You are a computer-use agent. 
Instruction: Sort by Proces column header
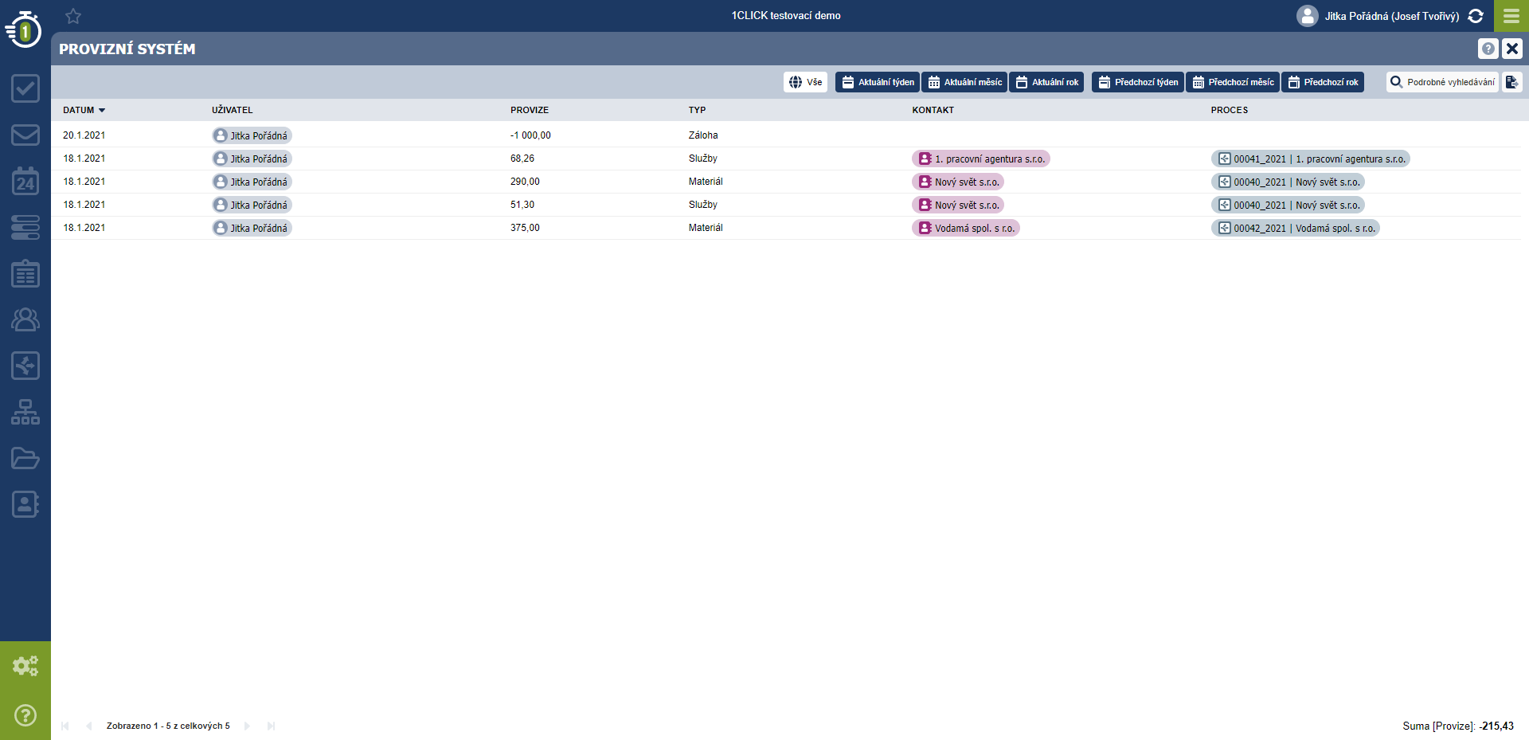[1230, 110]
